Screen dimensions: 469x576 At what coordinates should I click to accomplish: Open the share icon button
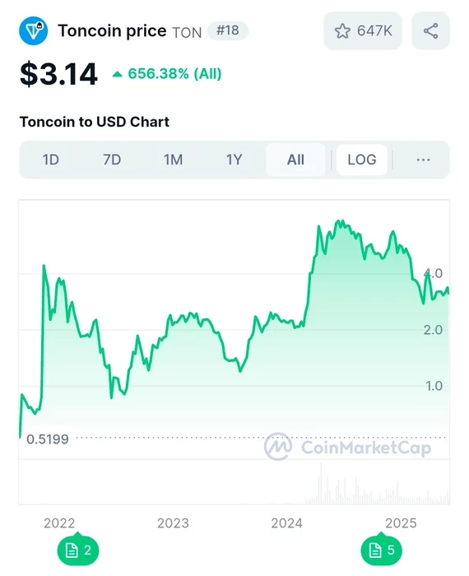pos(430,31)
